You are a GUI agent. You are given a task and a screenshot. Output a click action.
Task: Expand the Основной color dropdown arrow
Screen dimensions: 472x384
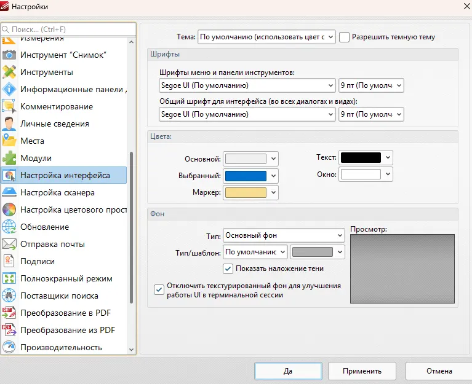click(x=273, y=159)
